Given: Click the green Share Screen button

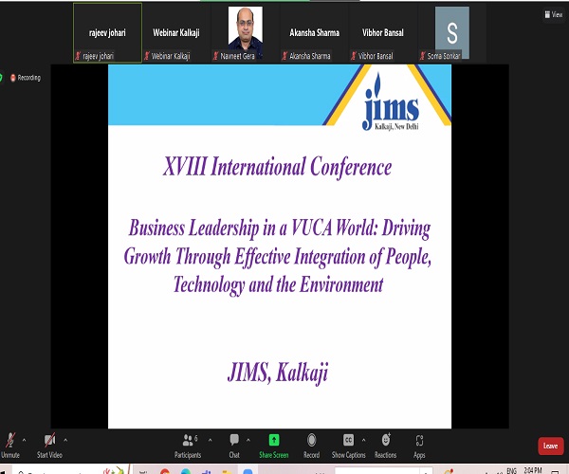Looking at the screenshot, I should click(274, 446).
